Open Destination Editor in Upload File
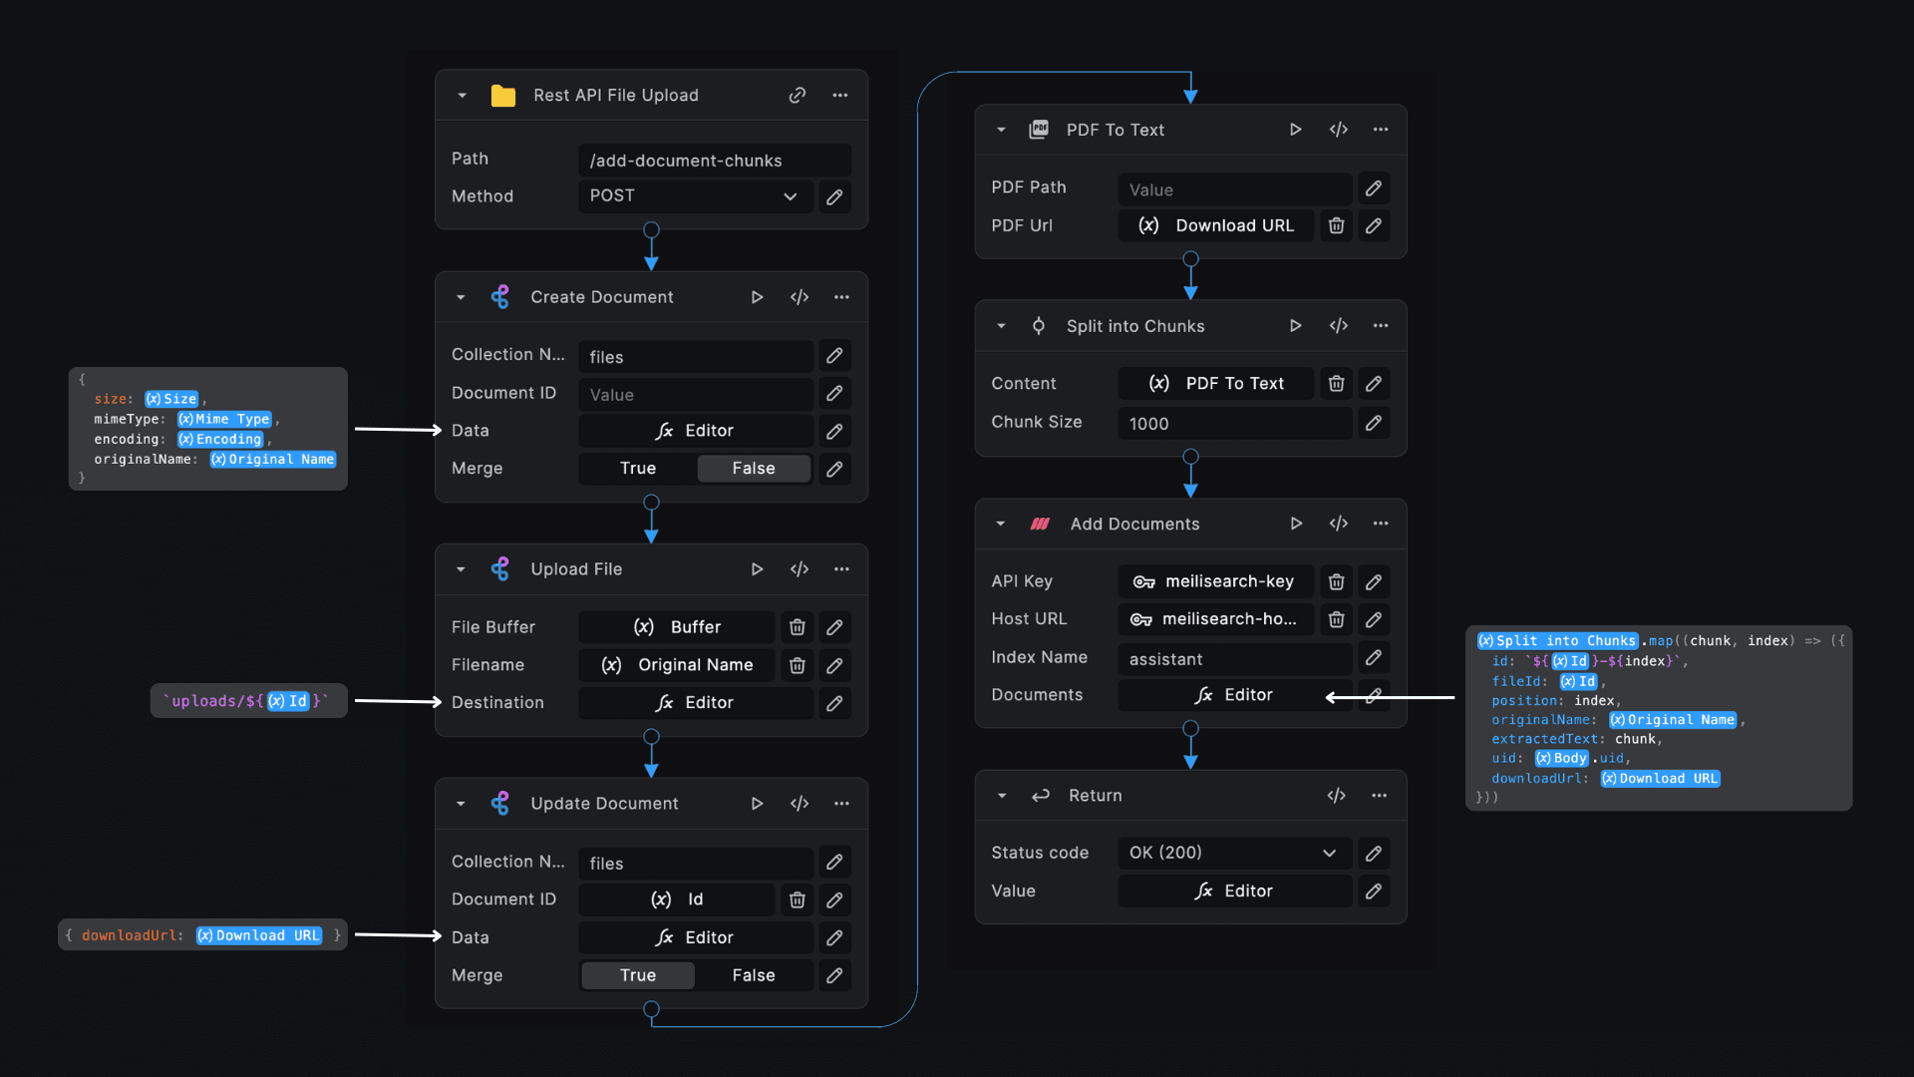 695,703
